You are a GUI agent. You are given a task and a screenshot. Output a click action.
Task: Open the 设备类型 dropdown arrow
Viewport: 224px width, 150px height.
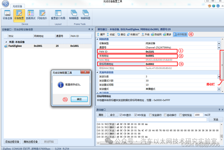tap(219, 43)
